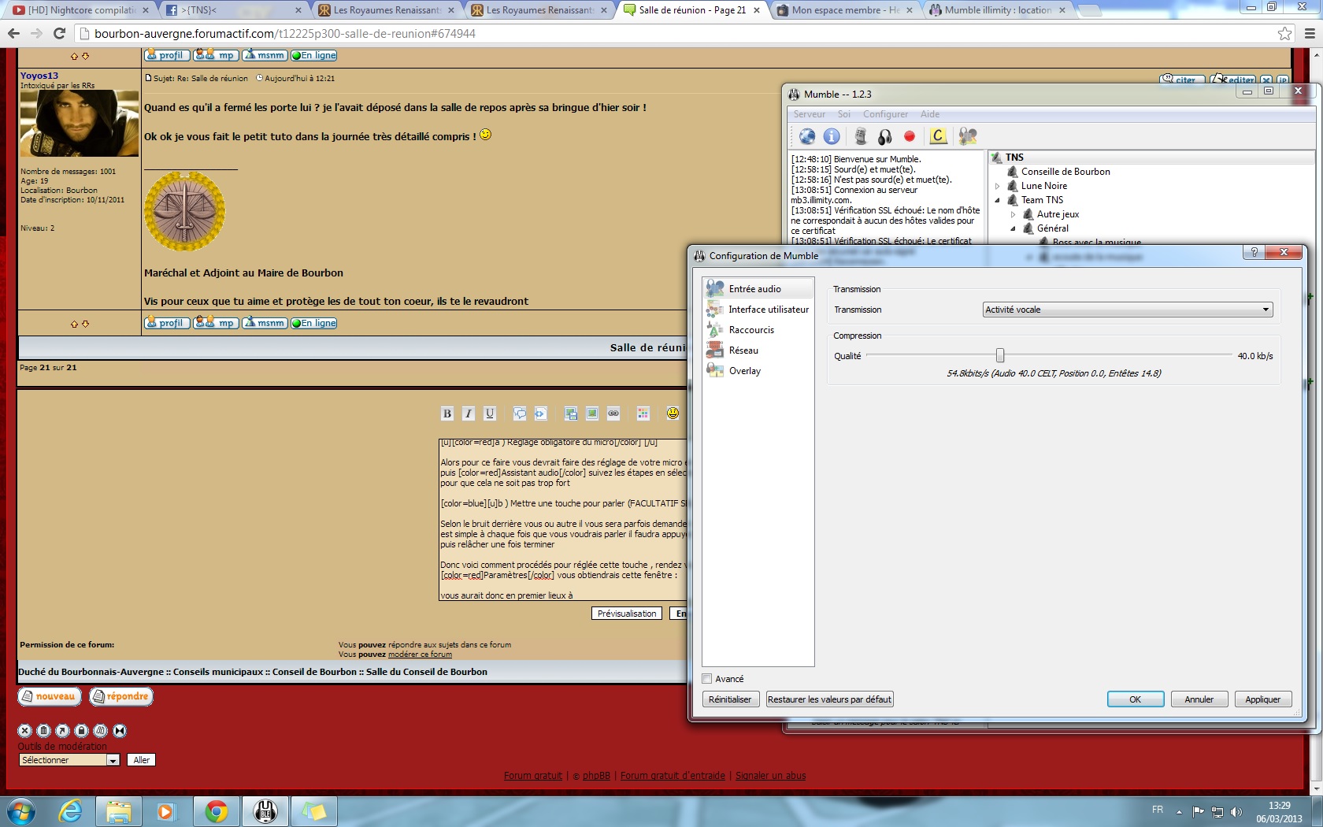Click the Mumble connect globe icon
The image size is (1323, 827).
pos(807,136)
